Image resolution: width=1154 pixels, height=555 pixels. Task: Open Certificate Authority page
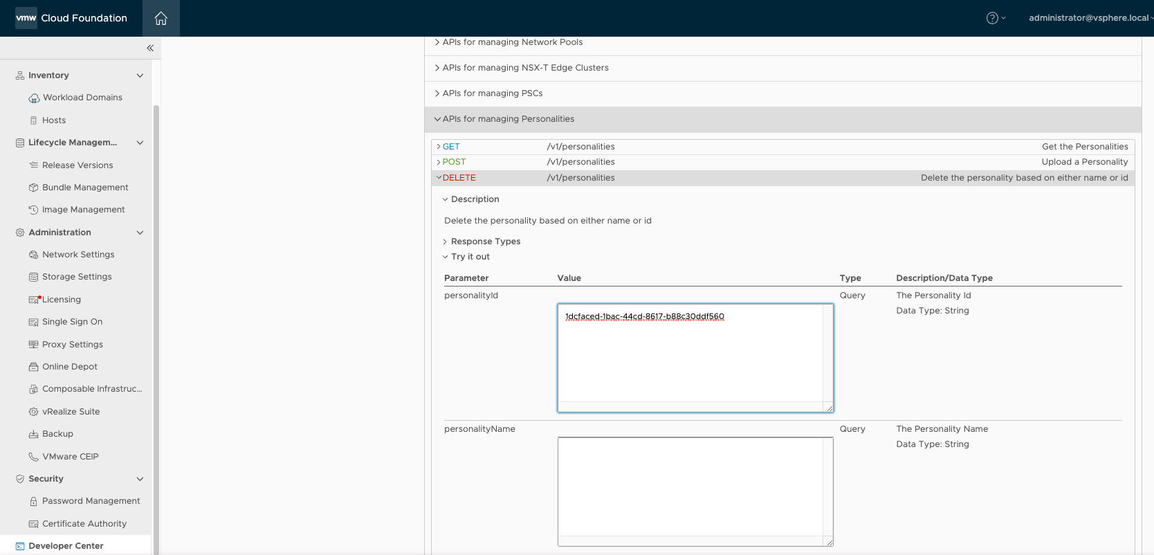(84, 524)
